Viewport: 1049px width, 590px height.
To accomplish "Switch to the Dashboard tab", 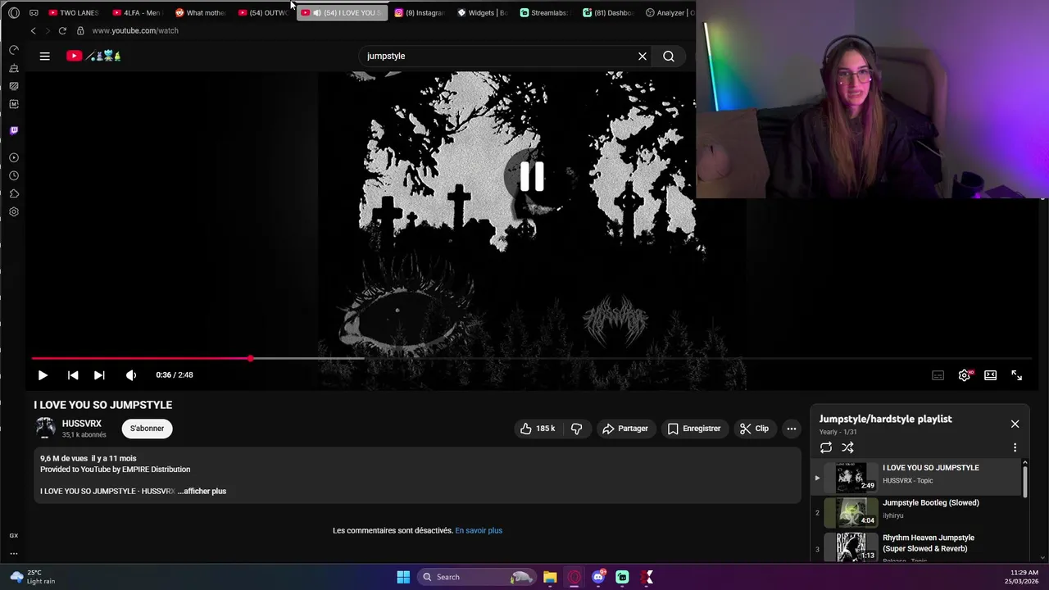I will click(x=608, y=12).
